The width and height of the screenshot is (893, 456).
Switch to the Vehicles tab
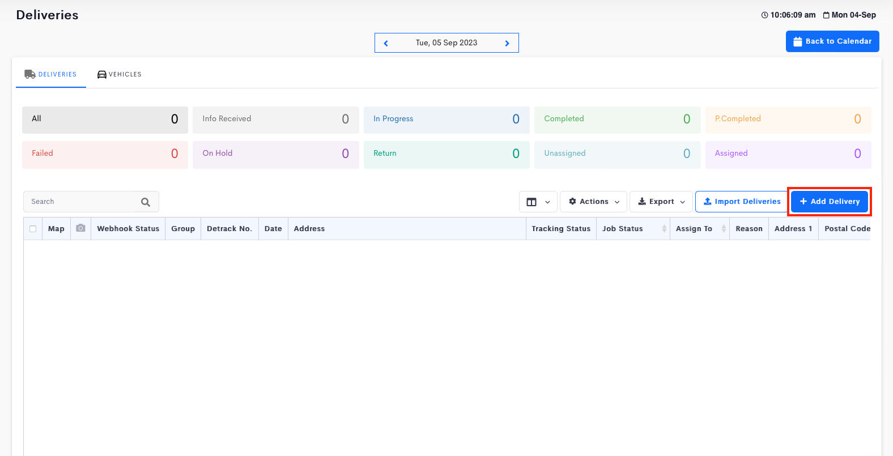(x=120, y=74)
